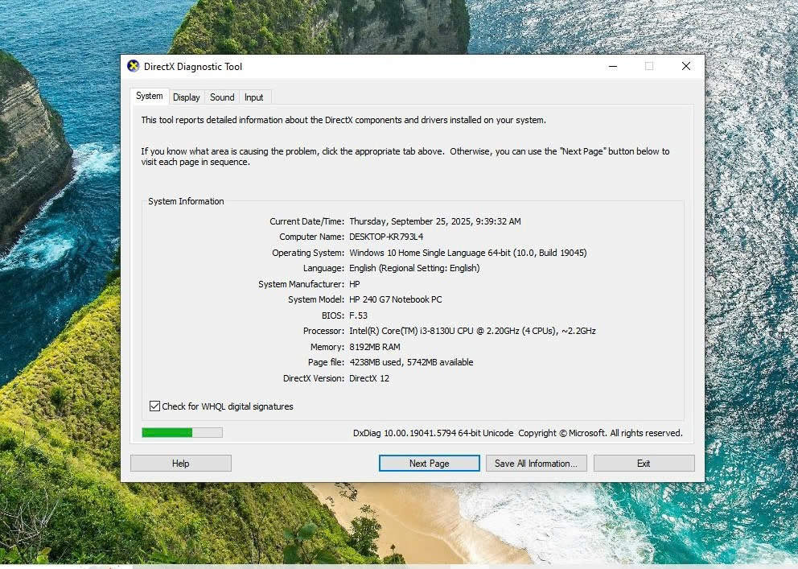Click the Next Page button

[429, 464]
